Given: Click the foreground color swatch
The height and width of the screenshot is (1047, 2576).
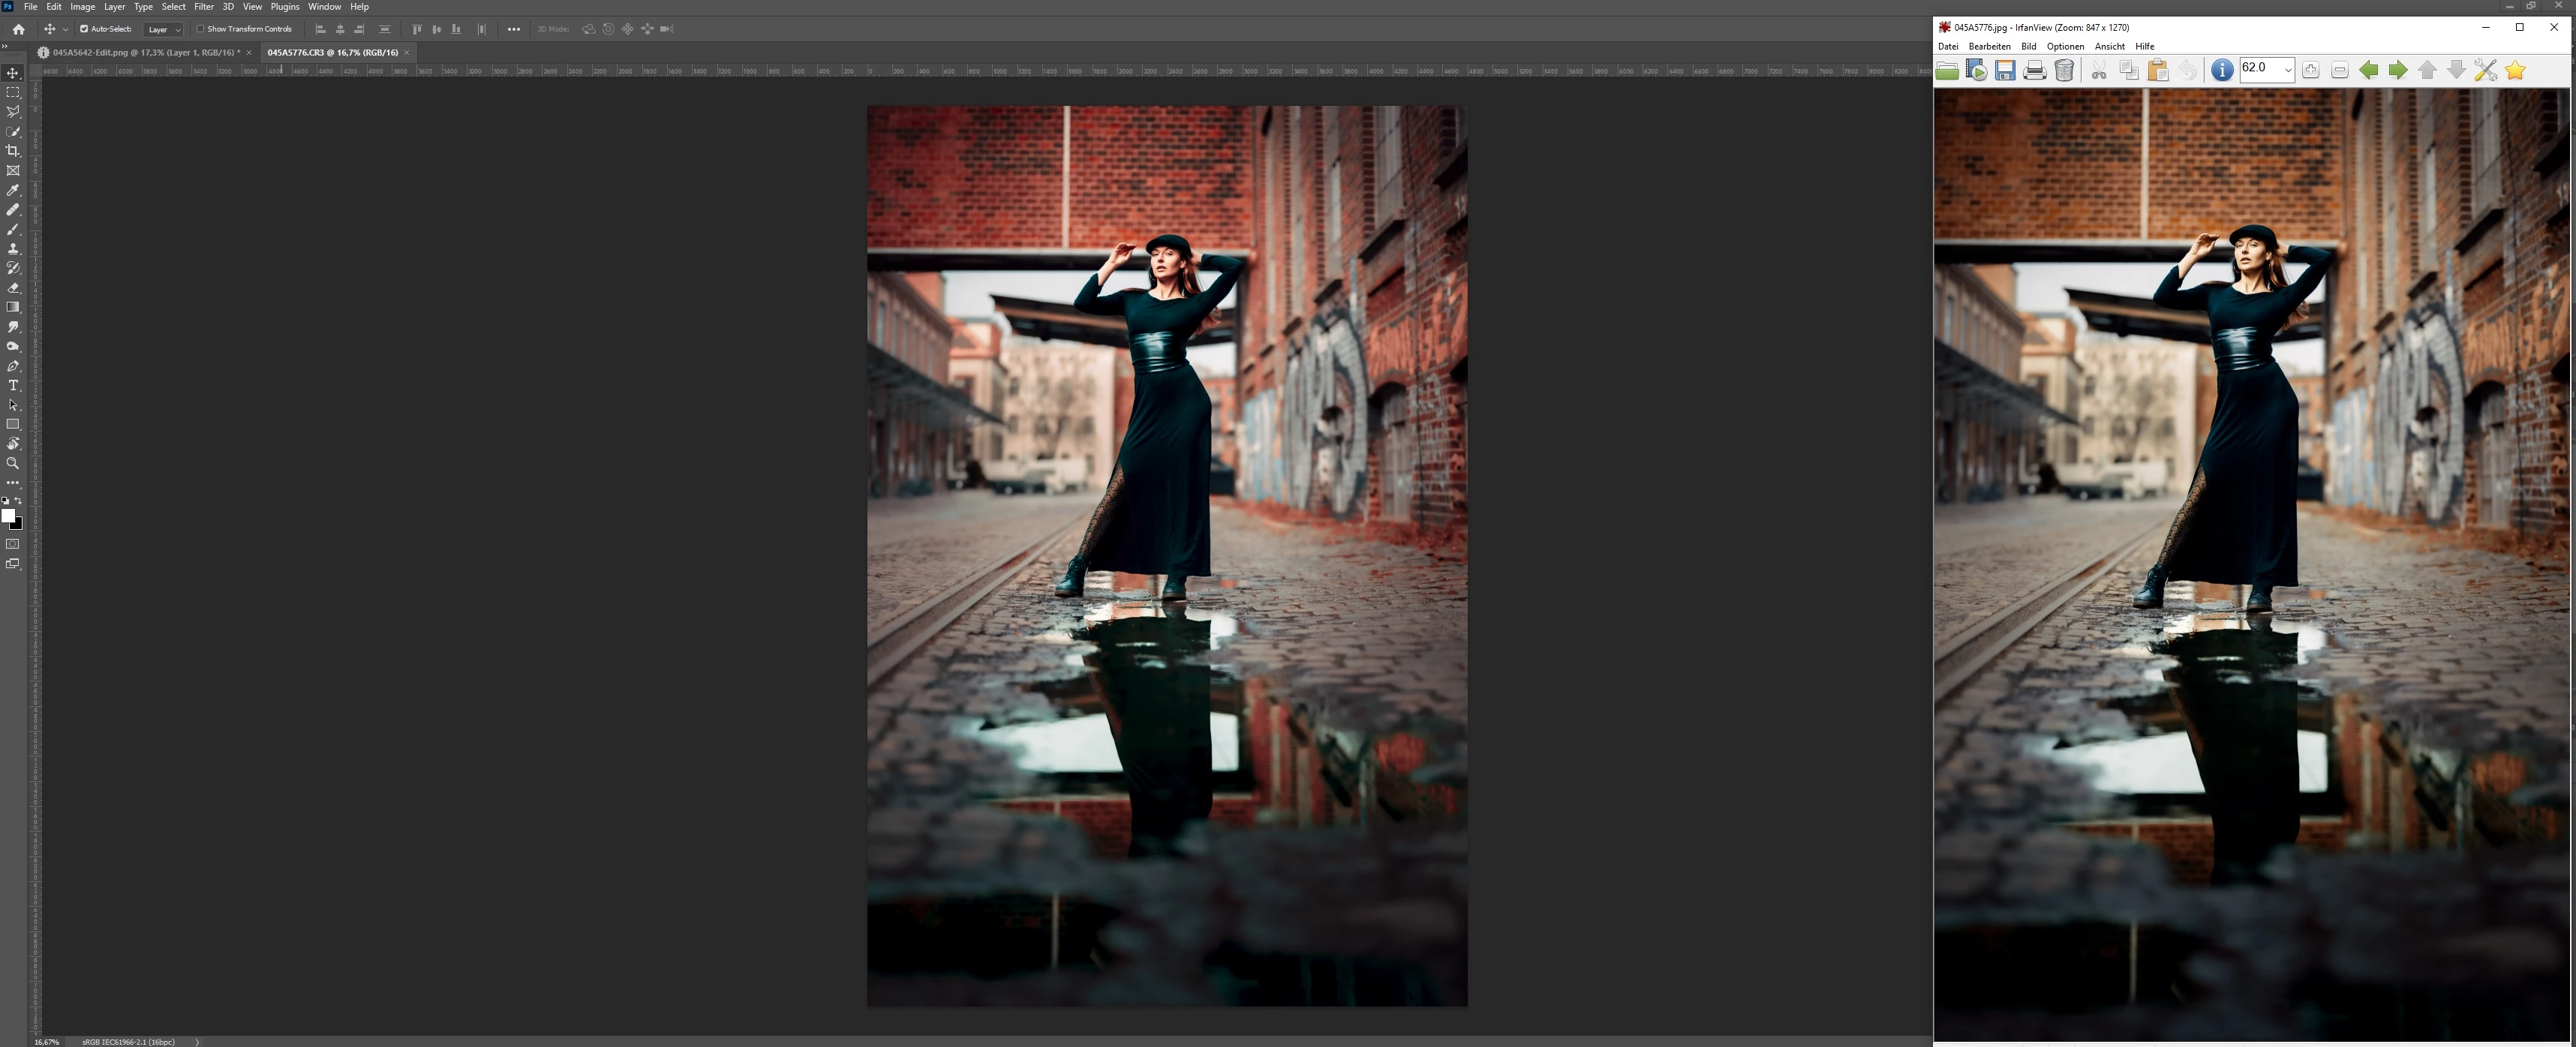Looking at the screenshot, I should point(8,516).
